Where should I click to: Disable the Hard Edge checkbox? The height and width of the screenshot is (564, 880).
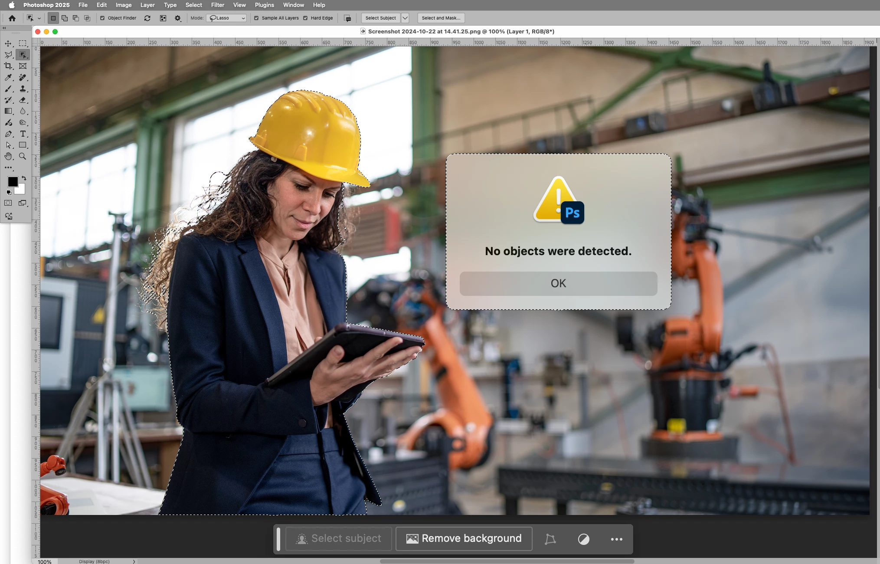point(305,18)
